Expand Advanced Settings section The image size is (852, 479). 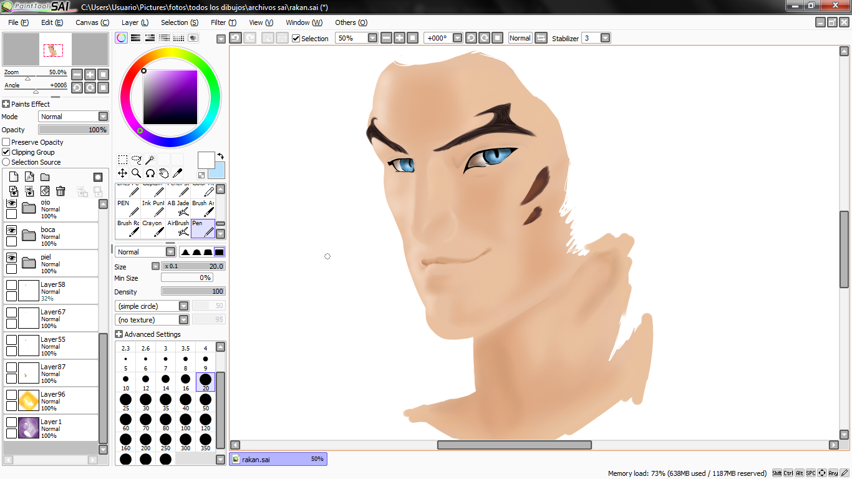pos(119,334)
